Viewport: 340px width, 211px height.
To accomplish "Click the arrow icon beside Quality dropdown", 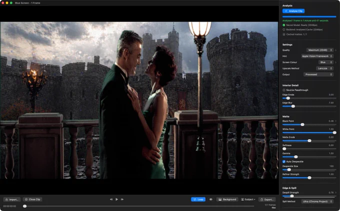I will pos(335,50).
